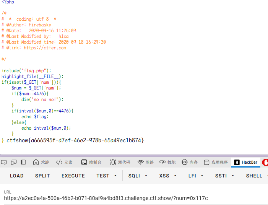Click the if($num==4476) line

pyautogui.click(x=30, y=94)
